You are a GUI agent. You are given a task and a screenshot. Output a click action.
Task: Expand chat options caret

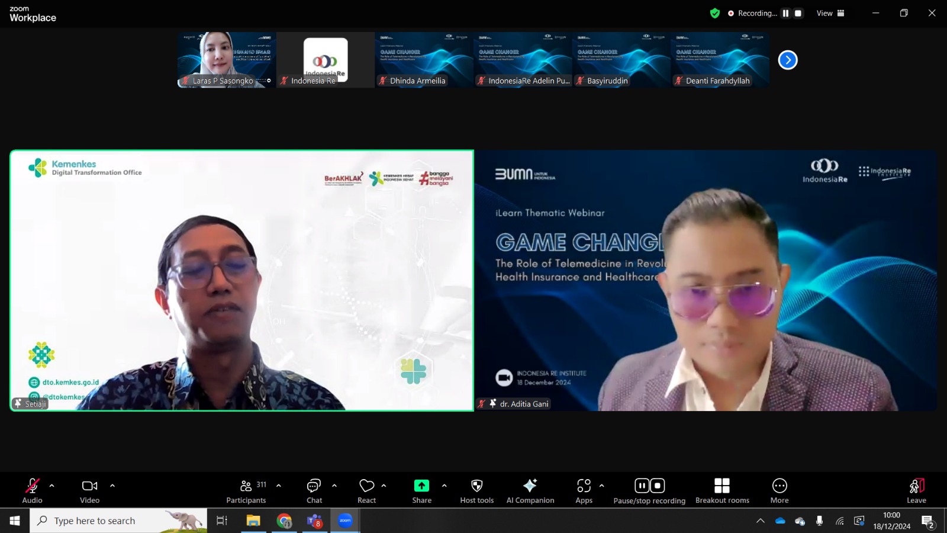tap(334, 486)
